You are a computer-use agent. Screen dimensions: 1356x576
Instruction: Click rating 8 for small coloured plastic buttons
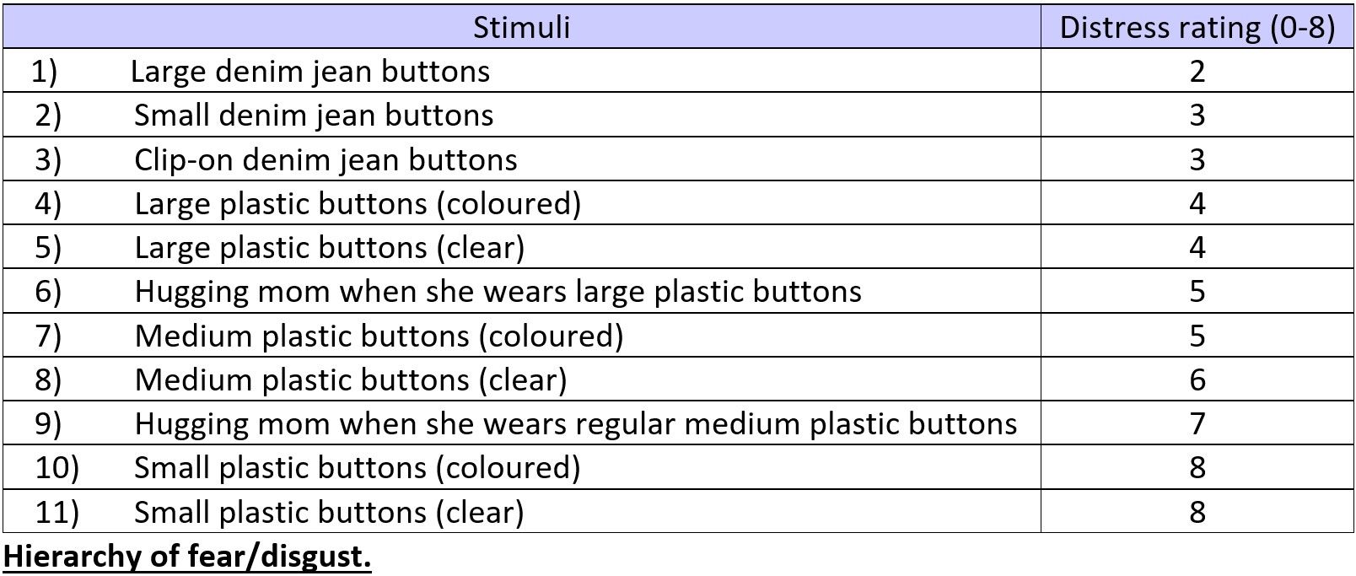click(1197, 467)
